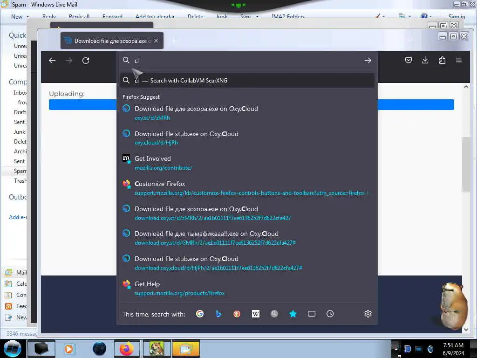Switch to Mail view in Live Mail

16,272
